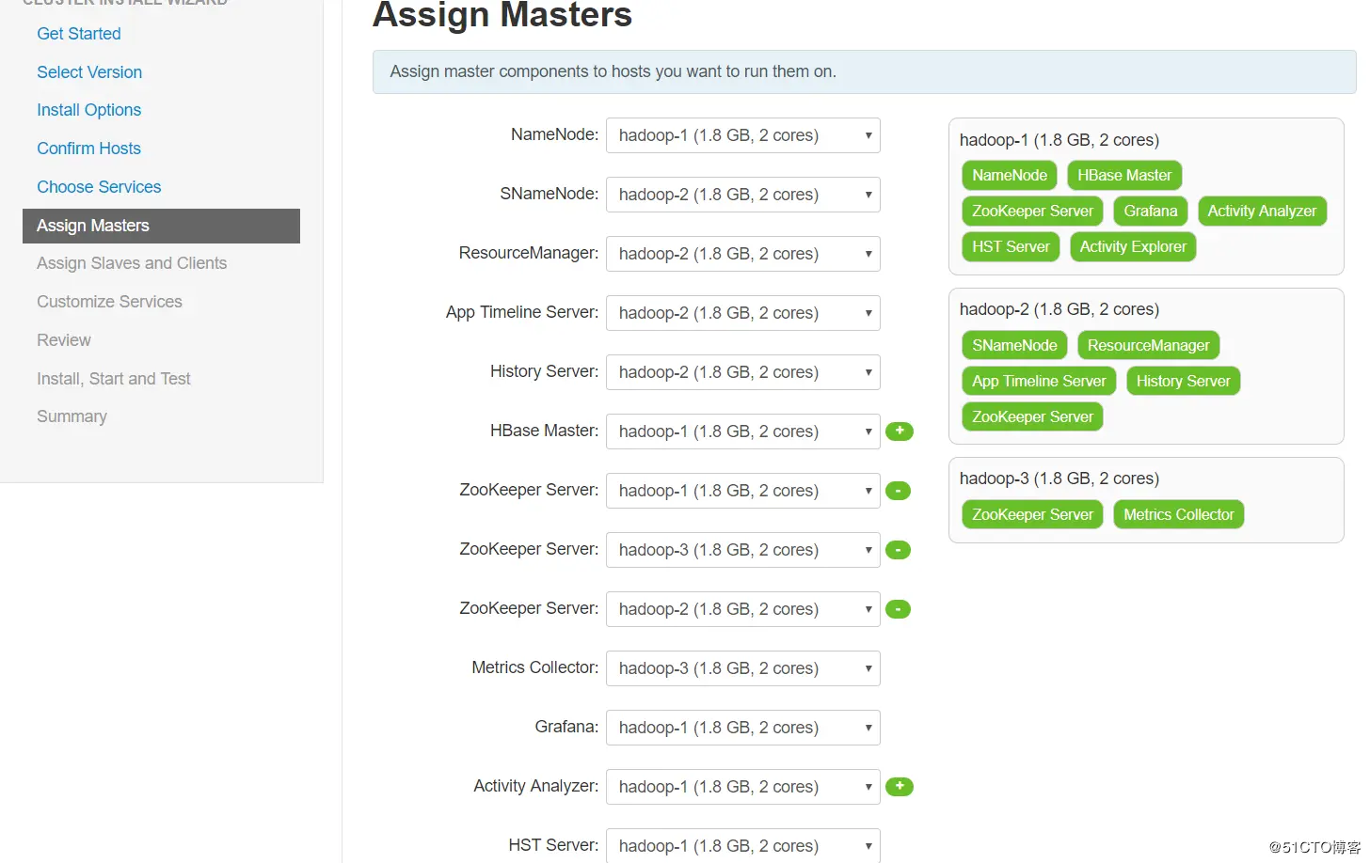Screen dimensions: 1370x863
Task: Open the ZooKeeper Server dropdown showing hadoop-2
Action: tap(743, 609)
